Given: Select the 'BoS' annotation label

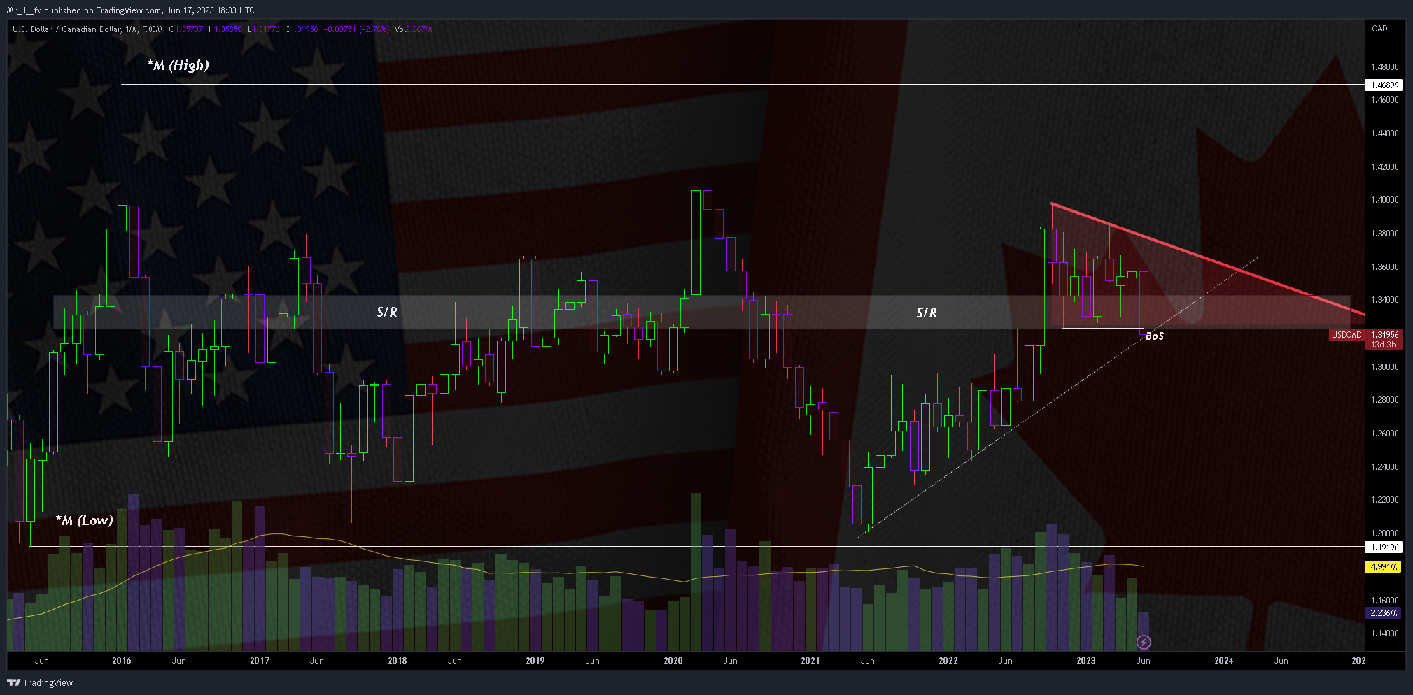Looking at the screenshot, I should [x=1154, y=336].
